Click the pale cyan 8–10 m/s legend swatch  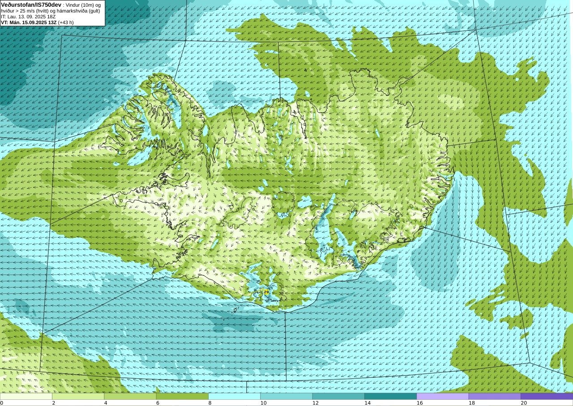point(234,396)
